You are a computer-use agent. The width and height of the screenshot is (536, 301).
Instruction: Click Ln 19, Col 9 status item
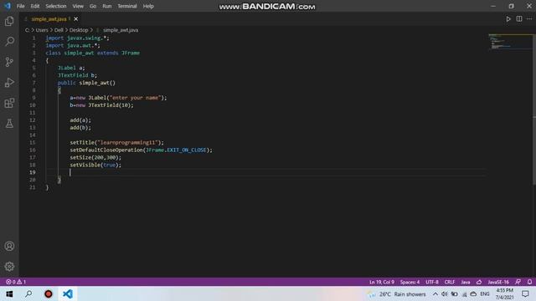(x=382, y=282)
